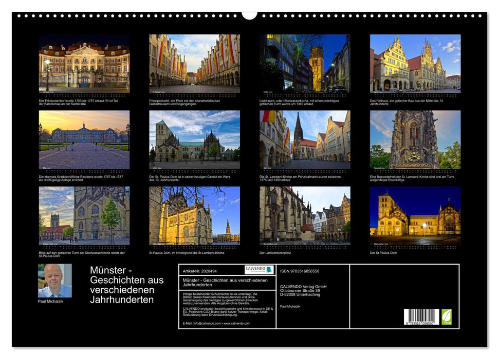Select the Februar Prinzipalmarkt photo

(x=193, y=64)
